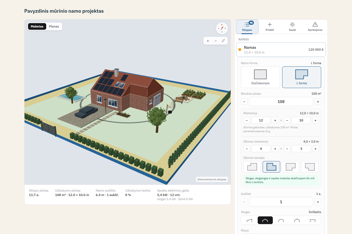Open the Apribojimai tab
The height and width of the screenshot is (234, 352).
pyautogui.click(x=315, y=27)
